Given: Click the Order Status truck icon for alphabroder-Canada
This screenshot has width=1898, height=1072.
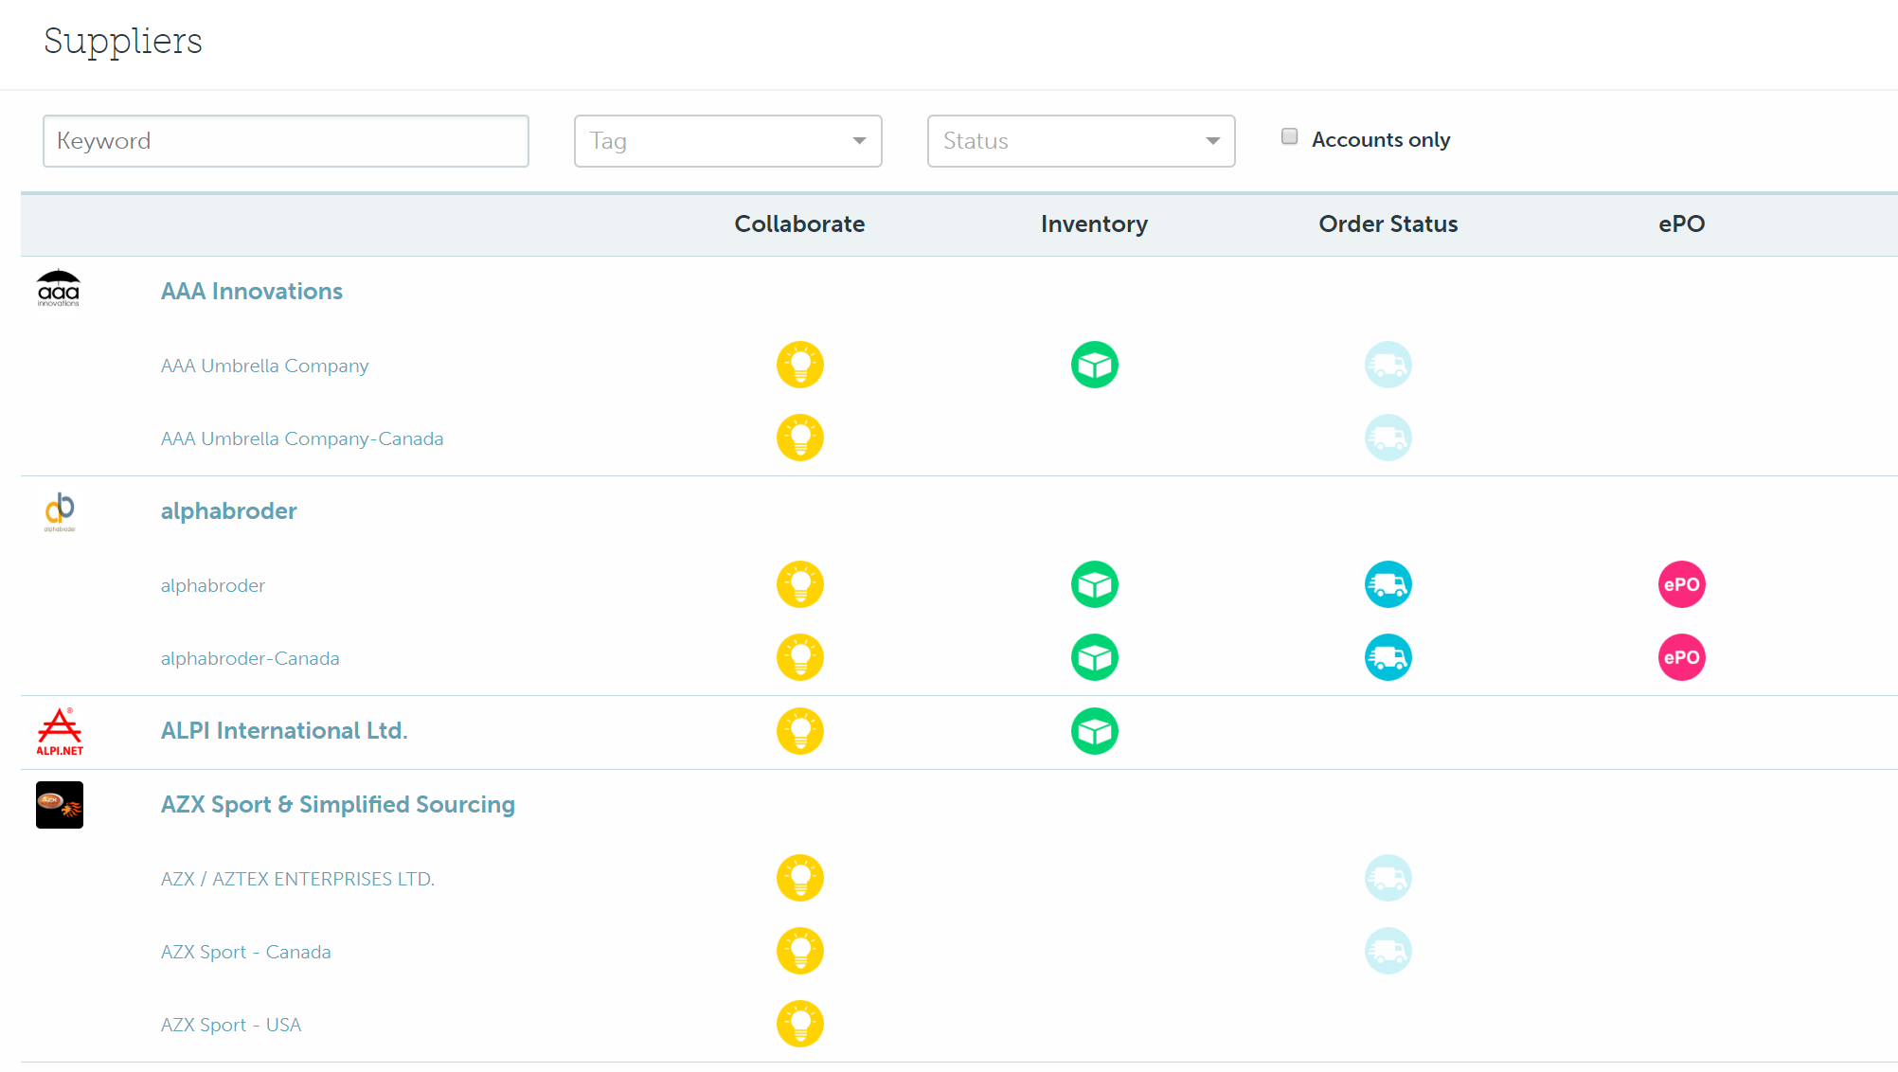Looking at the screenshot, I should [x=1388, y=657].
